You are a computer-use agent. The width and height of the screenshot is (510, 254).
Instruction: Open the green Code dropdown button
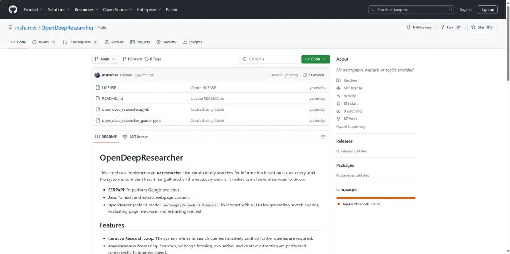click(x=315, y=59)
